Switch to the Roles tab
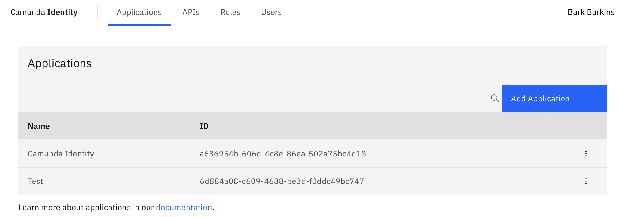 tap(230, 12)
